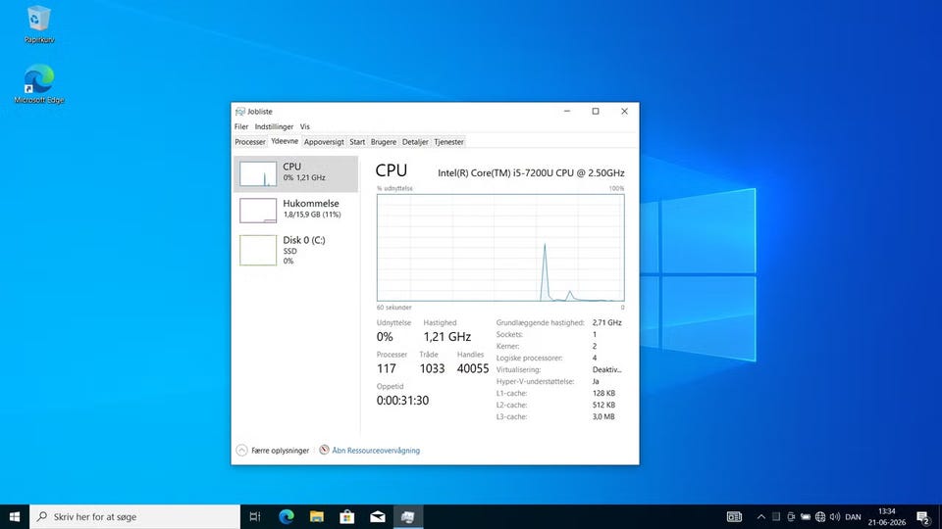Click the L3-cache value 3,0 MB

[x=603, y=417]
